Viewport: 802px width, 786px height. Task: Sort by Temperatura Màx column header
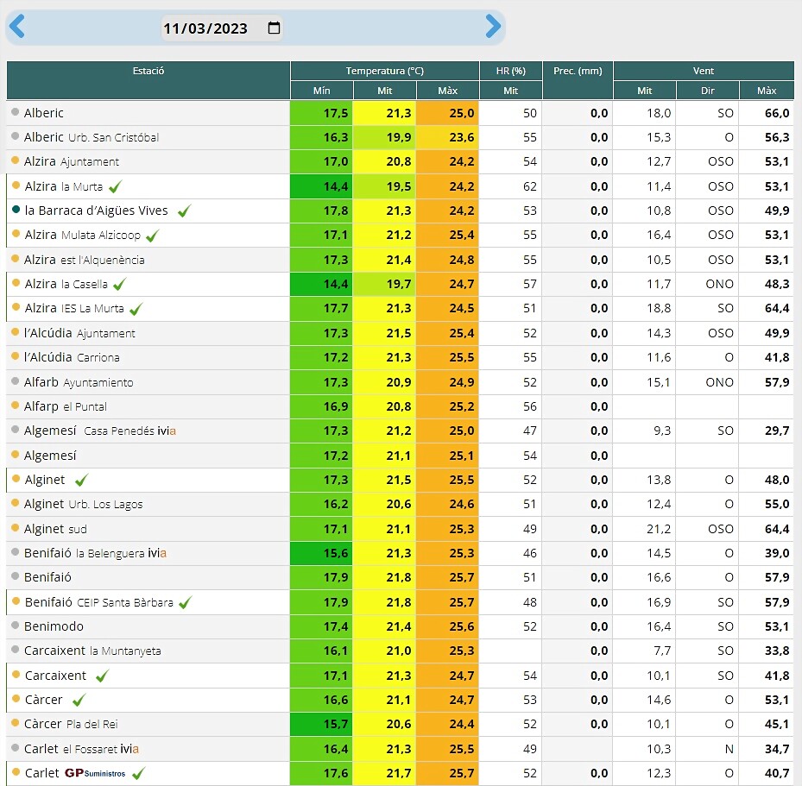coord(447,91)
